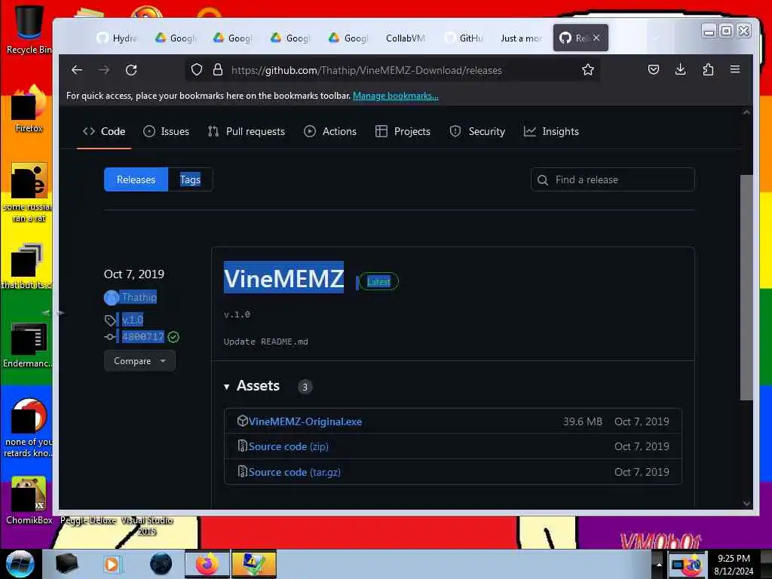Image resolution: width=772 pixels, height=579 pixels.
Task: Open the VineMEMZ release title link
Action: [283, 277]
